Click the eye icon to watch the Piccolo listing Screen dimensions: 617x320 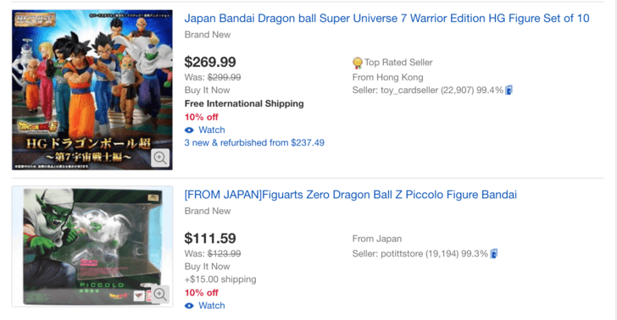189,306
